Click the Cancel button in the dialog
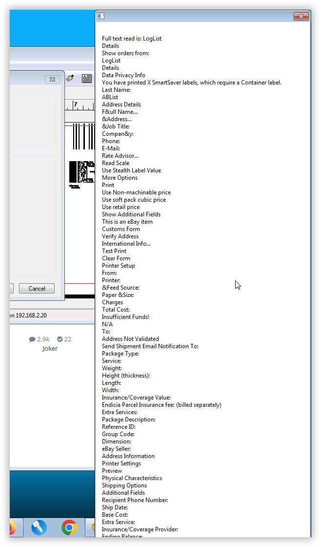 pyautogui.click(x=37, y=289)
